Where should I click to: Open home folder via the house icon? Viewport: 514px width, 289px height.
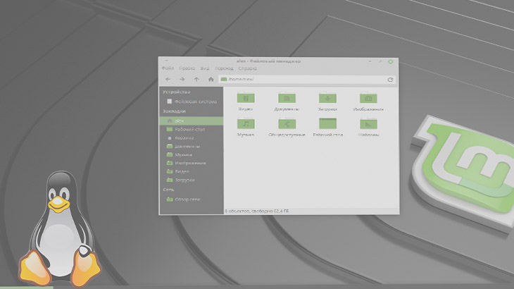coord(211,80)
